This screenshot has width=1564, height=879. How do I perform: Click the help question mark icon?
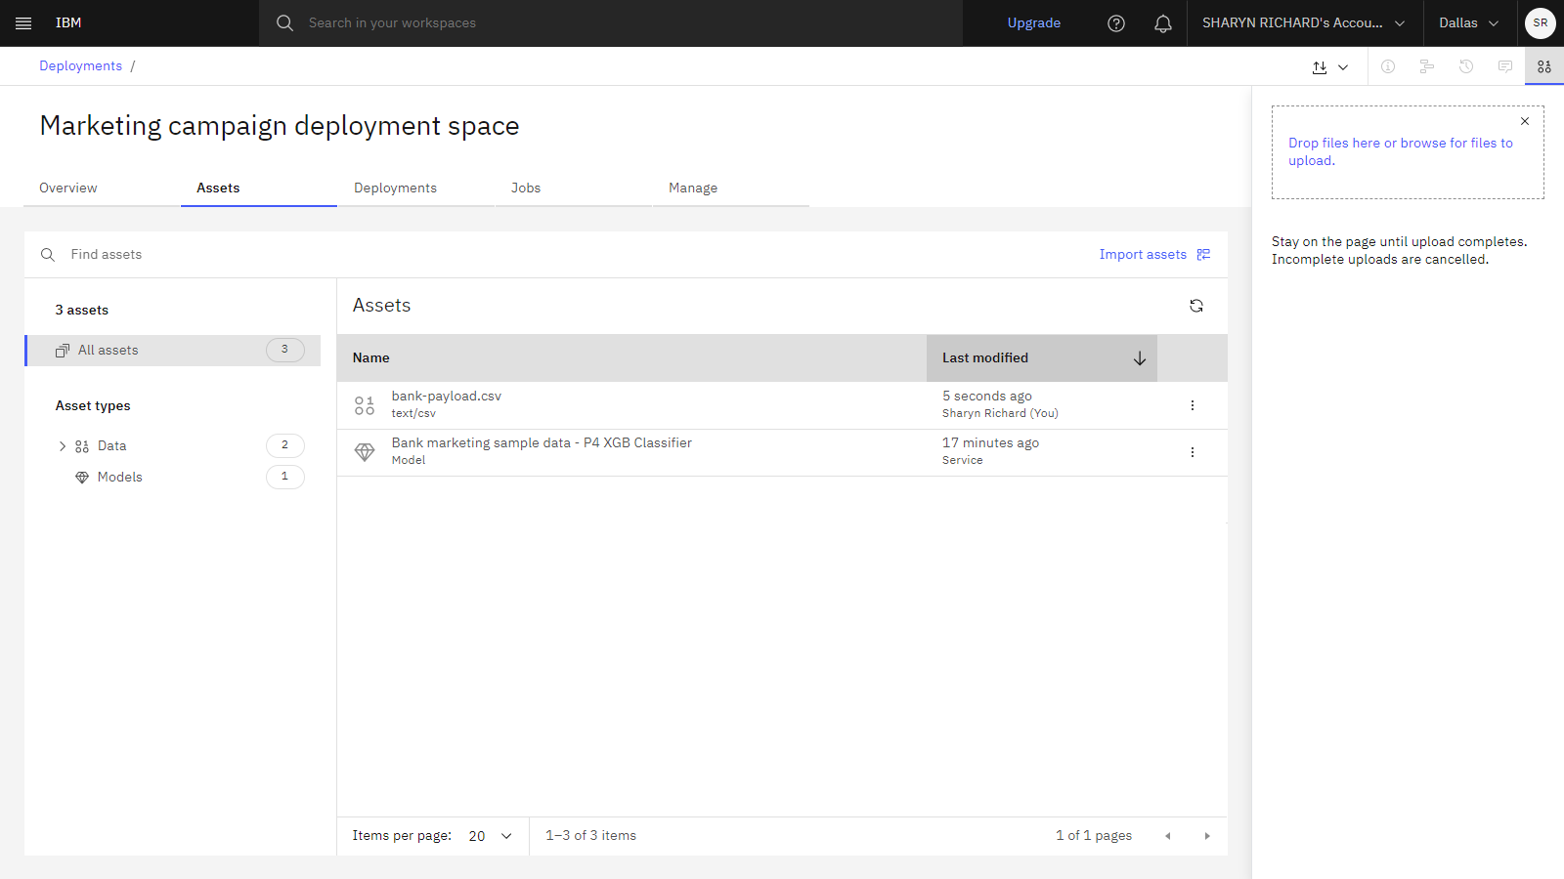coord(1116,23)
